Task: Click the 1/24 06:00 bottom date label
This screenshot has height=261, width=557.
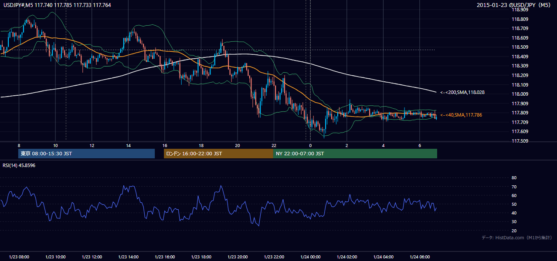Action: 419,257
